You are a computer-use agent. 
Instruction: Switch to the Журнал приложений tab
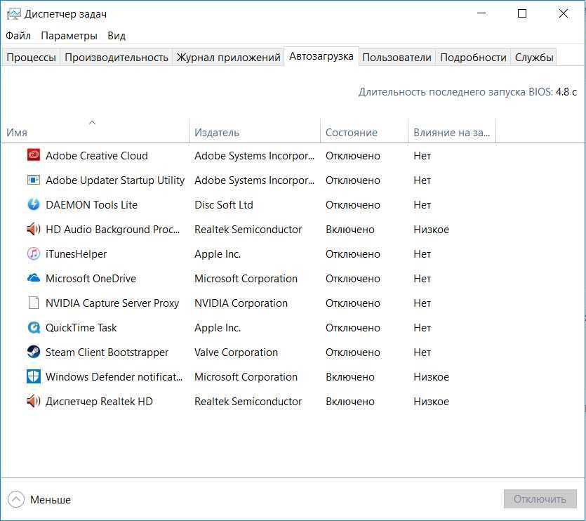click(228, 57)
